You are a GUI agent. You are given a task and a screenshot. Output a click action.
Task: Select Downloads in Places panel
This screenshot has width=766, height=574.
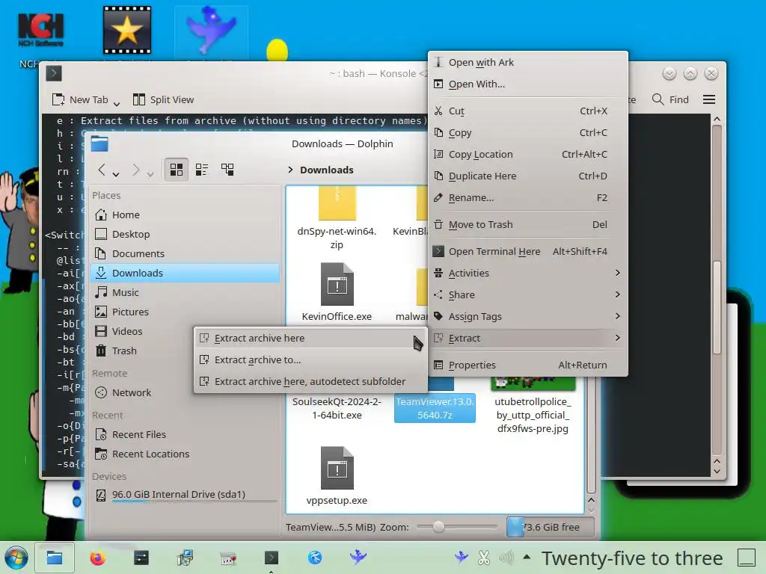coord(185,273)
